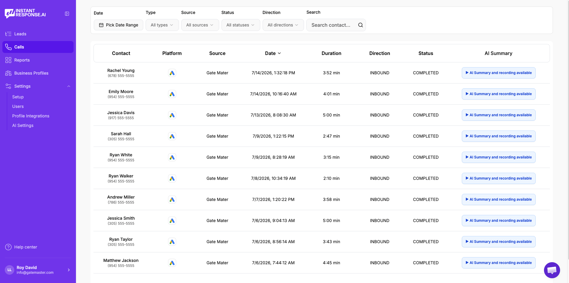Select contact Matthew Jackson
569x283 pixels.
point(121,260)
